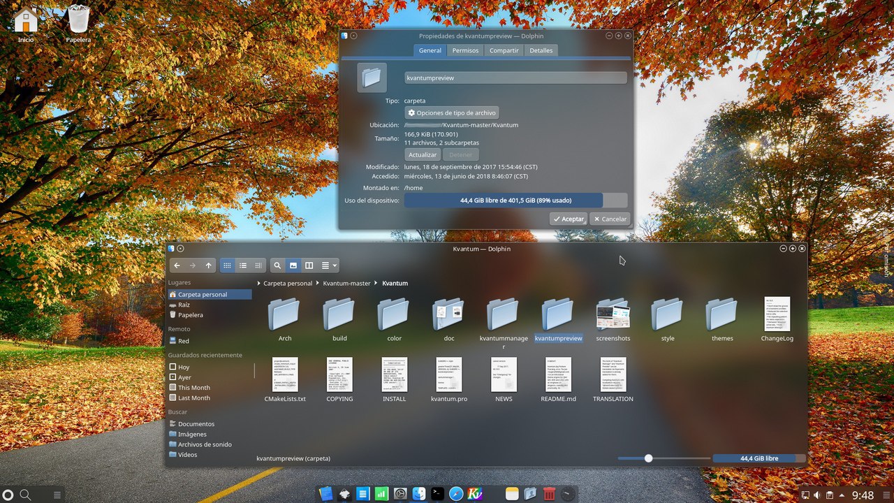Image resolution: width=894 pixels, height=503 pixels.
Task: Select the style folder
Action: pyautogui.click(x=668, y=320)
